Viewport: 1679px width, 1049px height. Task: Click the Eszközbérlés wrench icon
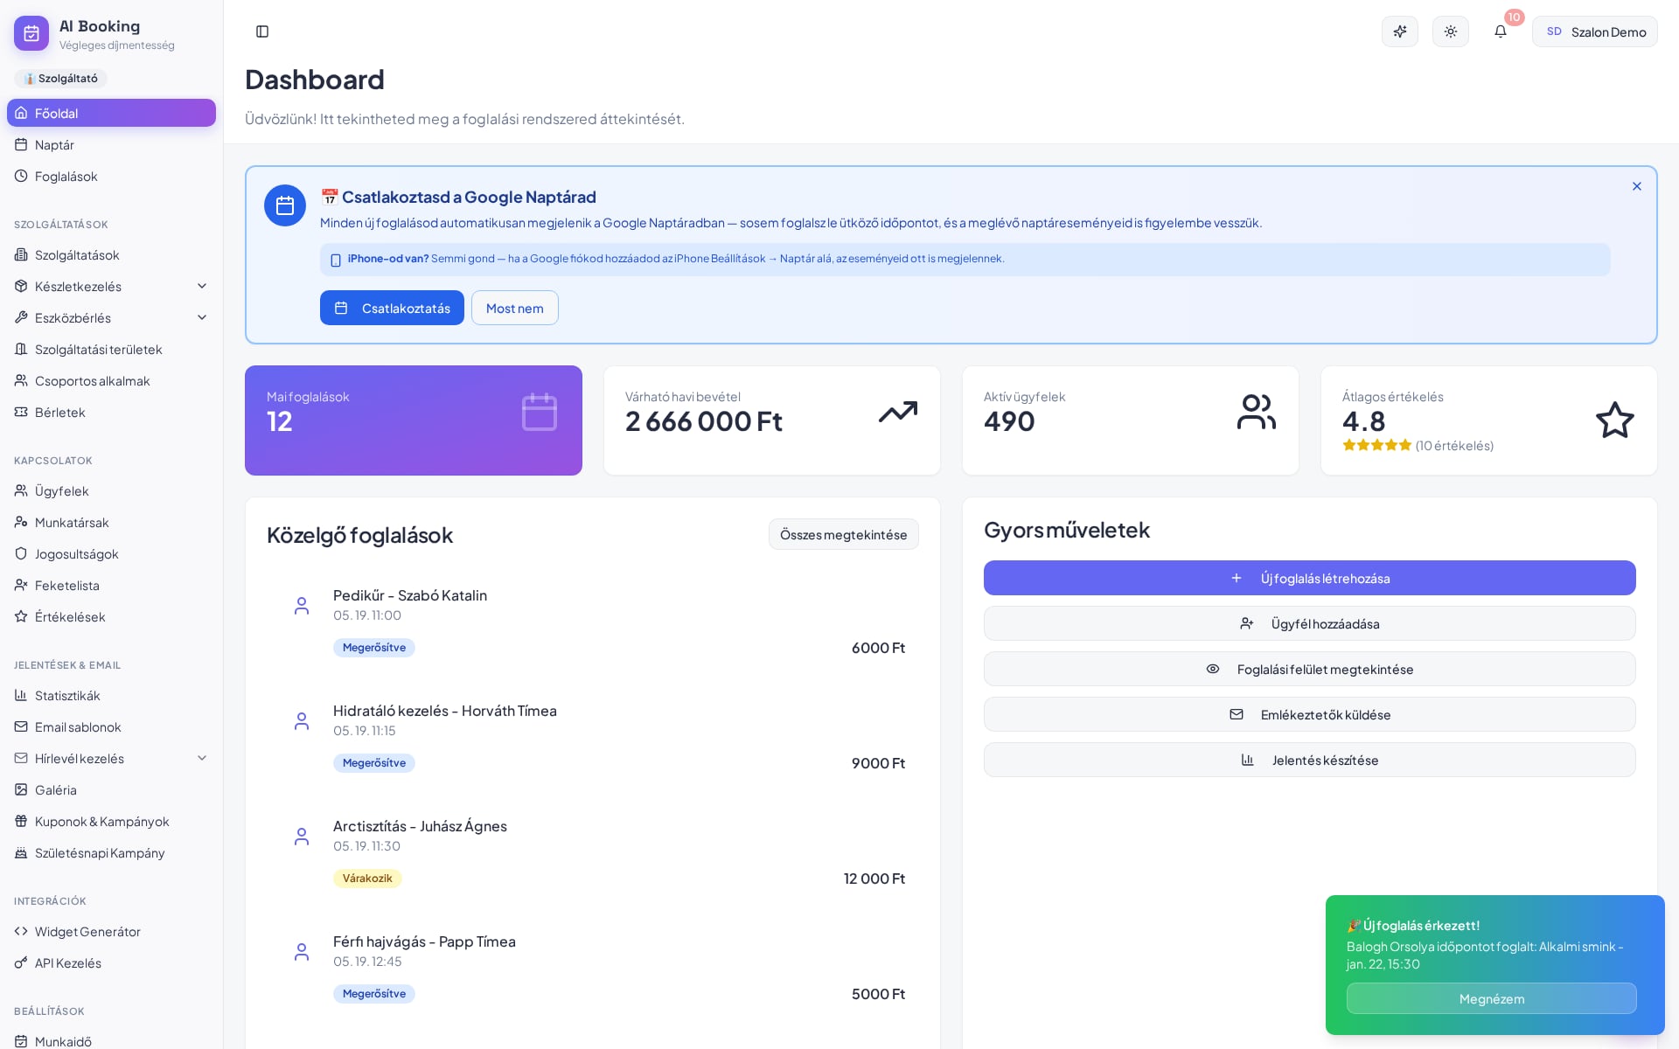click(21, 317)
